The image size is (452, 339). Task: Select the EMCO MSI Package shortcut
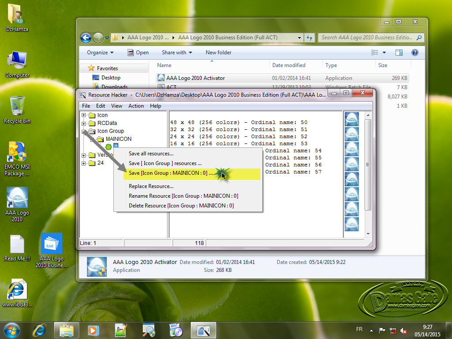(x=17, y=158)
